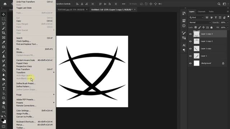Select the Clone Stamp tool
230x129 pixels.
tap(4, 56)
